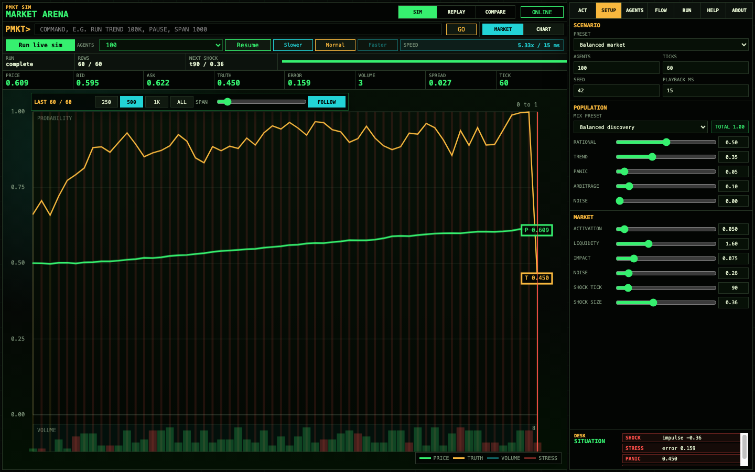
Task: Click the Resume button
Action: (248, 45)
